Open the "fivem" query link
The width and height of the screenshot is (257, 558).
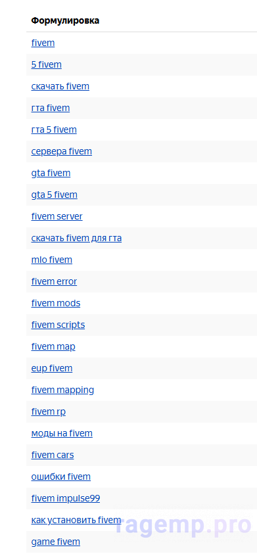point(43,43)
